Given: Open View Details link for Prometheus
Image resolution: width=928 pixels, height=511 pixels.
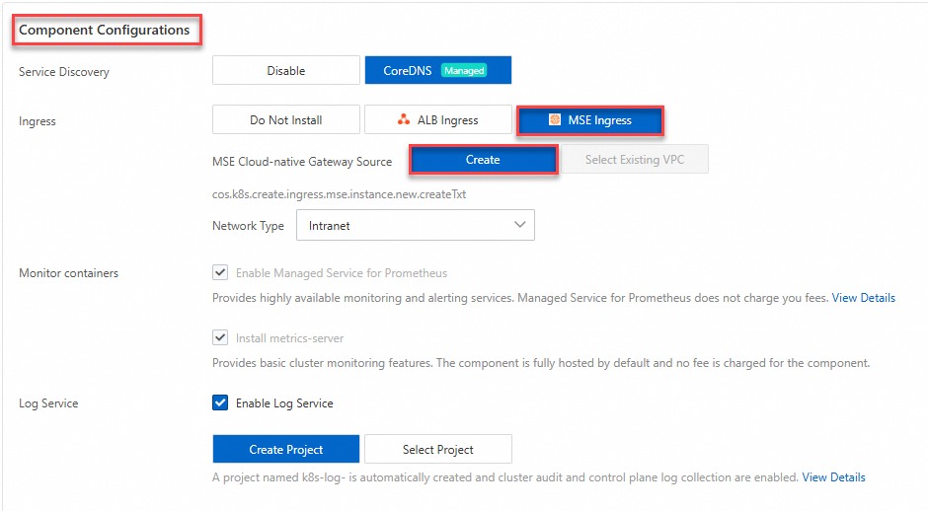Looking at the screenshot, I should pos(863,298).
